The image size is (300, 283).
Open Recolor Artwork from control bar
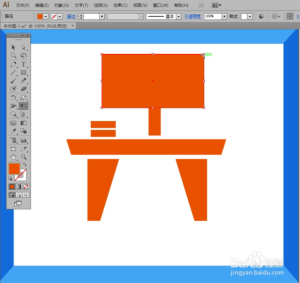point(261,16)
